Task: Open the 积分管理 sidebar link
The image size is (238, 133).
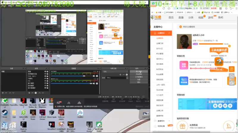Action: click(160, 54)
